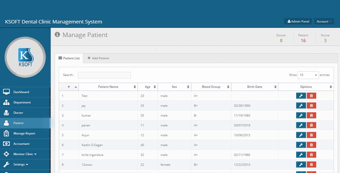This screenshot has height=173, width=340.
Task: Sort table by Age column header
Action: pyautogui.click(x=147, y=87)
